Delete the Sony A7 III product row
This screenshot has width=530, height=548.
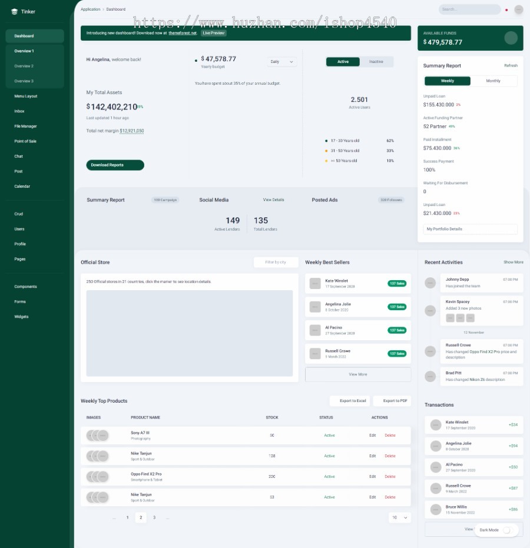click(x=390, y=436)
